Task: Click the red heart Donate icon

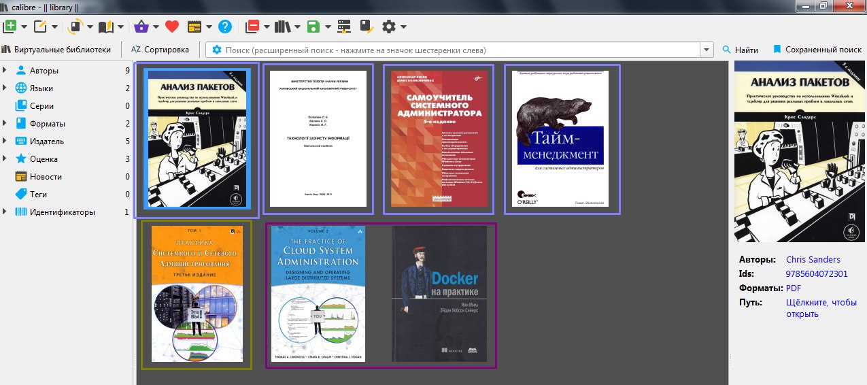Action: (x=171, y=27)
